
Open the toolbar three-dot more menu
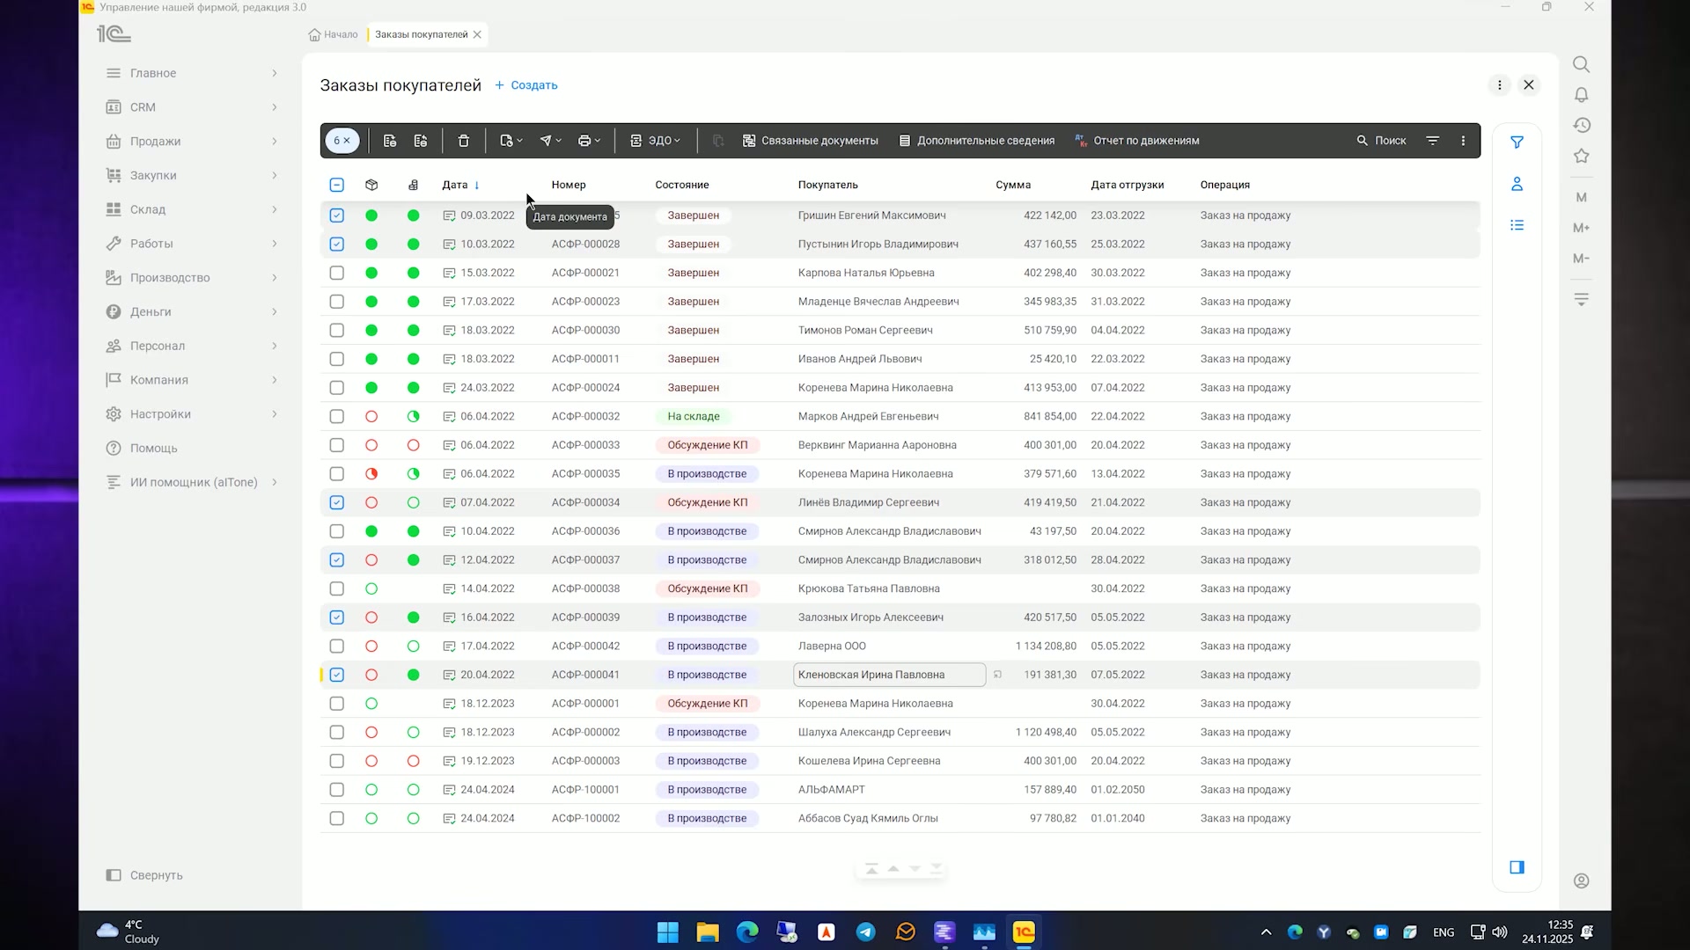(x=1464, y=141)
